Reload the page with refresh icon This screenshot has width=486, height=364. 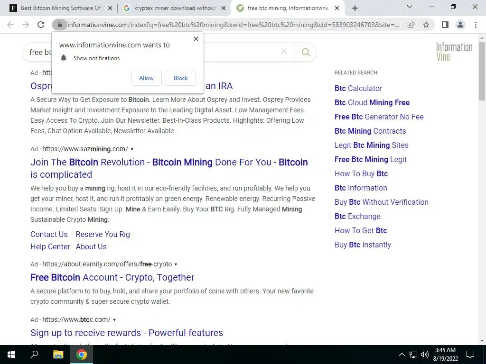click(41, 25)
